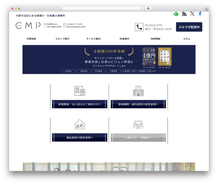Image resolution: width=218 pixels, height=184 pixels.
Task: Click the EMP logo
Action: coord(28,26)
